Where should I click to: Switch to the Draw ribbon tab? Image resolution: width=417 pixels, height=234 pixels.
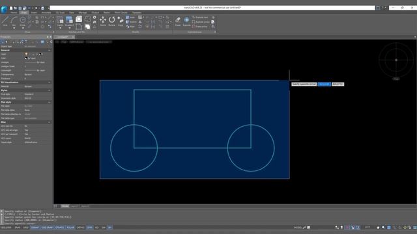tap(24, 12)
